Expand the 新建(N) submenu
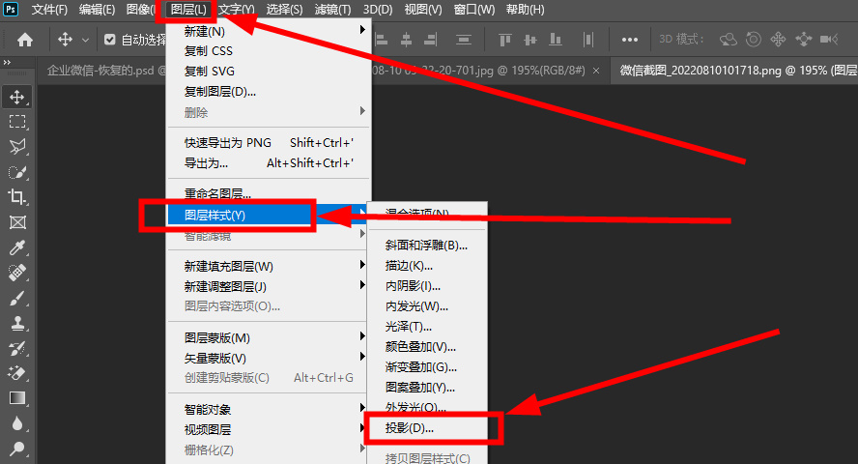 [x=362, y=30]
